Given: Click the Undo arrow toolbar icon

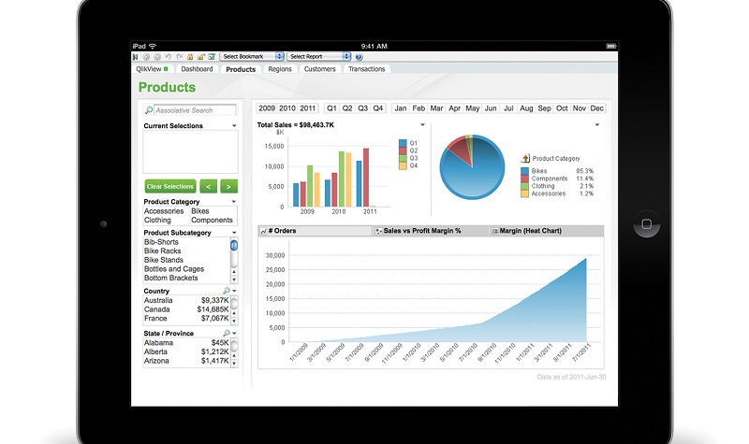Looking at the screenshot, I should (x=169, y=57).
